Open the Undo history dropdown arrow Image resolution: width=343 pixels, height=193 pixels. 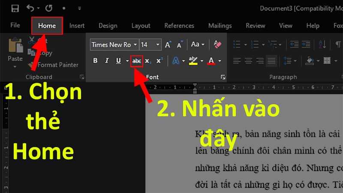coord(38,8)
